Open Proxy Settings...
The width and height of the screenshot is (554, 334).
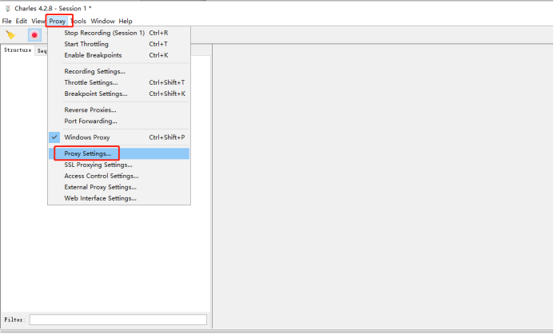pyautogui.click(x=119, y=153)
